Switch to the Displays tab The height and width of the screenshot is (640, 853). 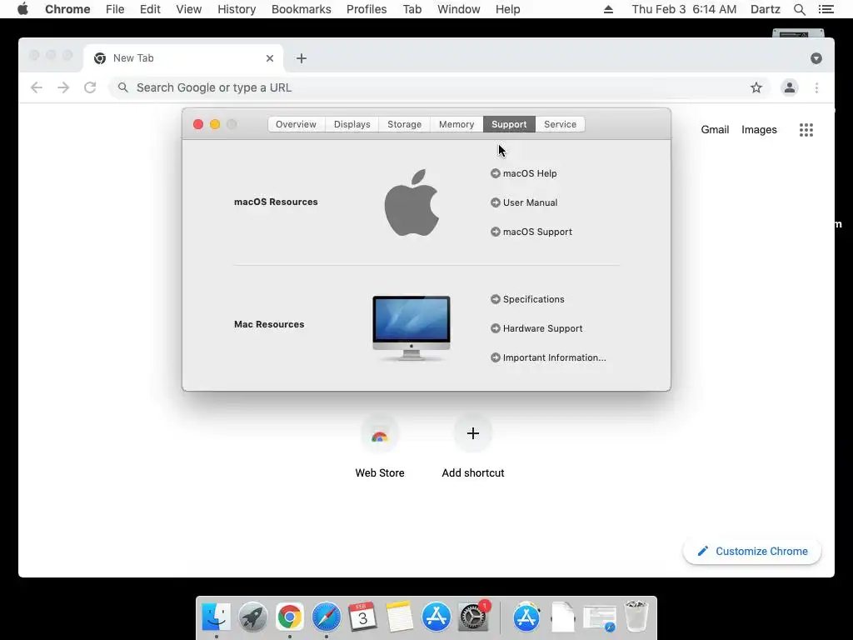click(352, 124)
